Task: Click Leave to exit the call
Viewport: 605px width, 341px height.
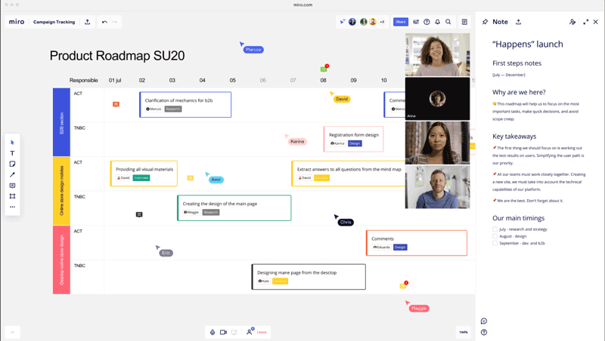Action: (x=262, y=332)
